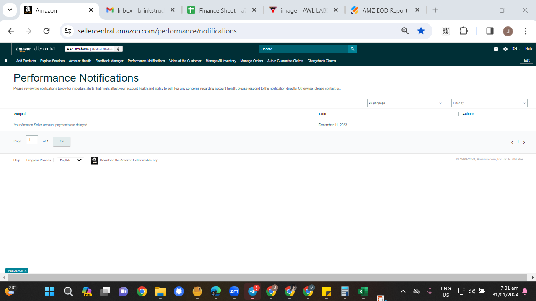
Task: Open Excel from the taskbar
Action: click(x=363, y=291)
